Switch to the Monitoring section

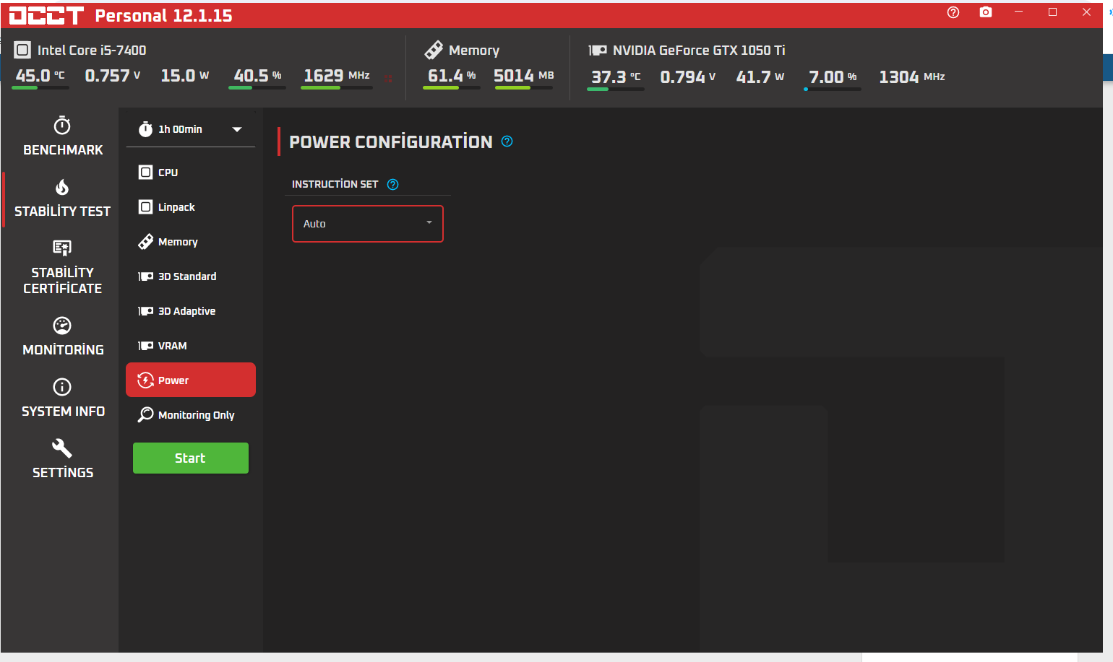(63, 336)
